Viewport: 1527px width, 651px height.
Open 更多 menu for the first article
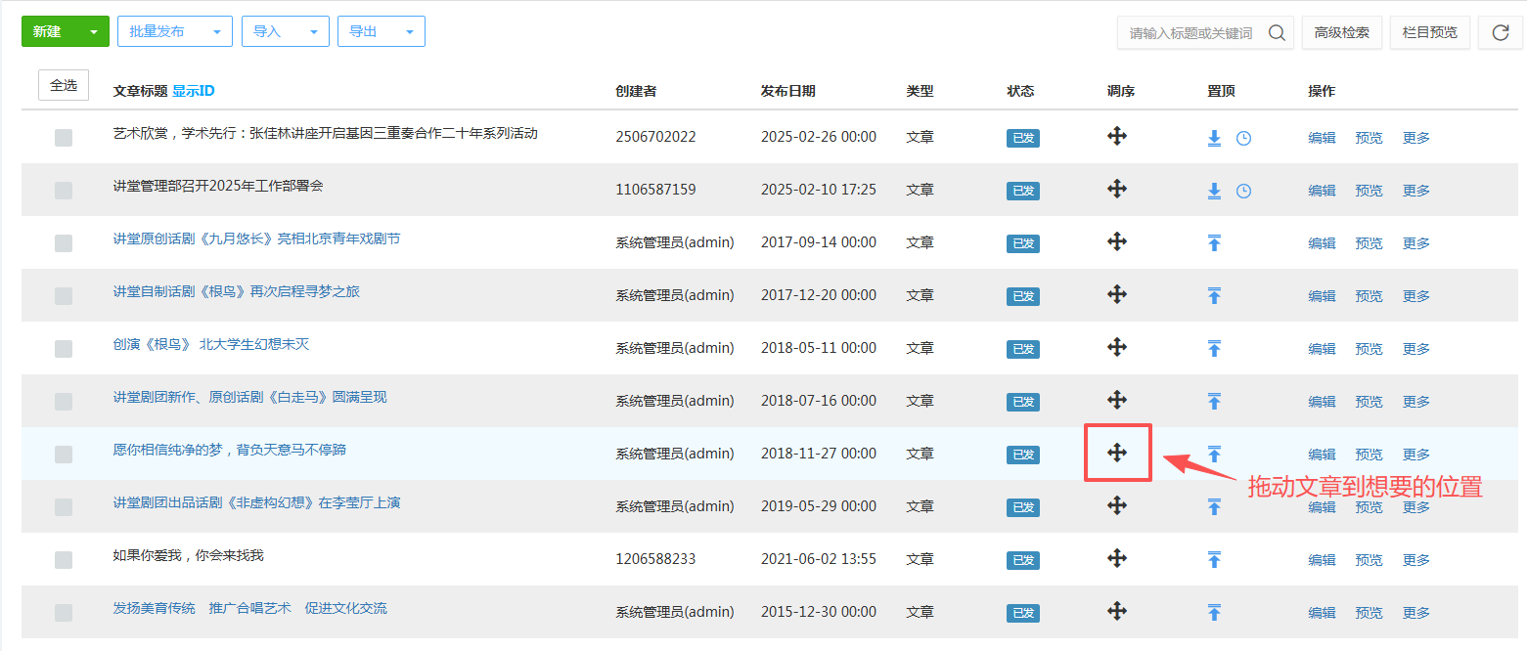tap(1415, 138)
